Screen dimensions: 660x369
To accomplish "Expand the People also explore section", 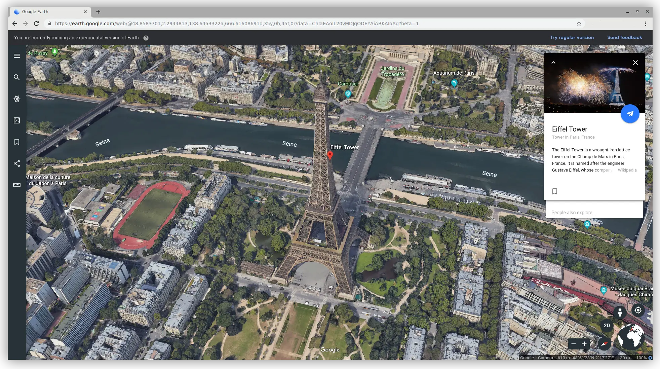I will (x=573, y=212).
